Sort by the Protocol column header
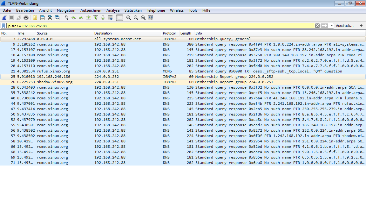Viewport: 366px width, 219px height. coord(170,33)
